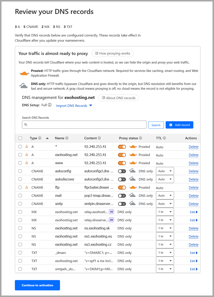Expand the Import DNS Records dropdown
Viewport: 214px width, 297px height.
pyautogui.click(x=74, y=105)
